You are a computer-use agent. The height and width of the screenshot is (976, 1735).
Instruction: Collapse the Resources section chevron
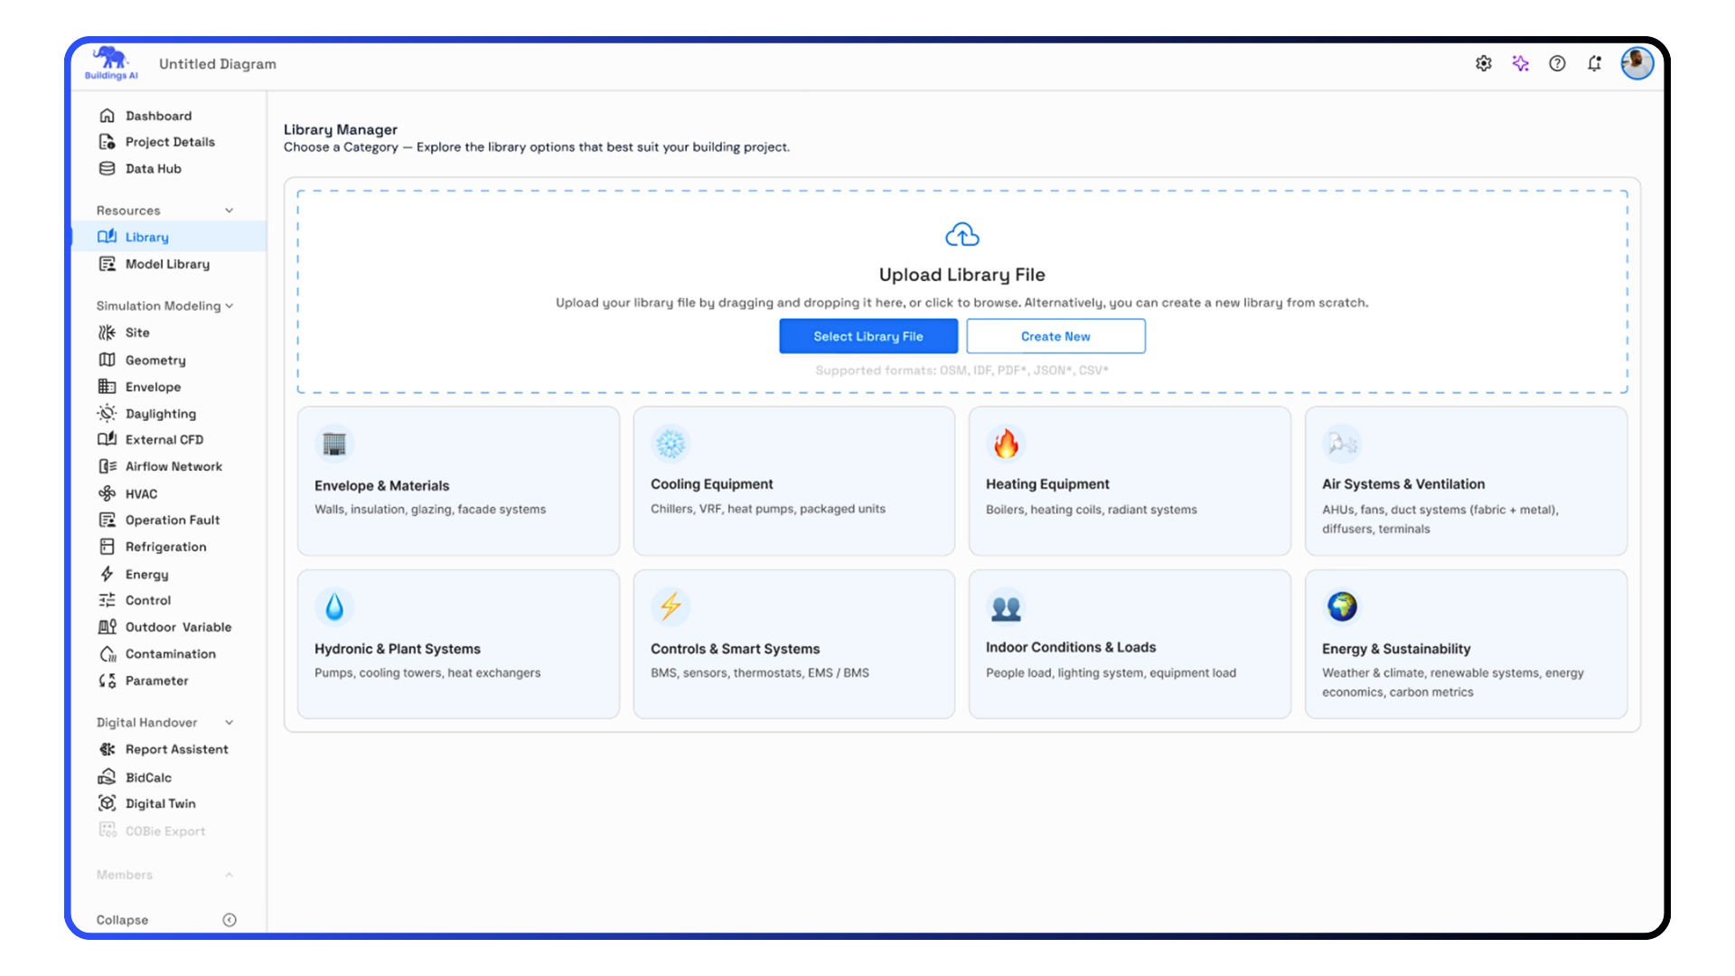229,211
